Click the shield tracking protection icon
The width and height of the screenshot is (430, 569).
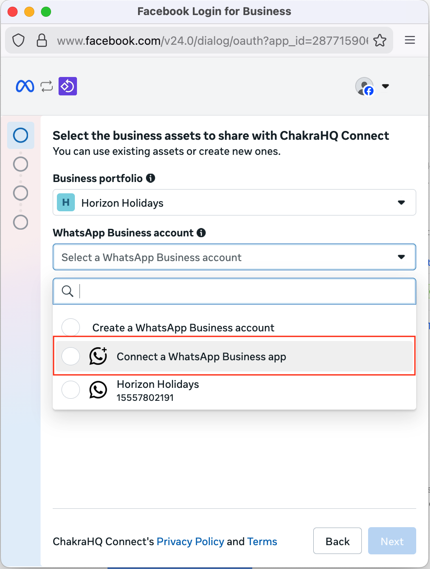(18, 41)
